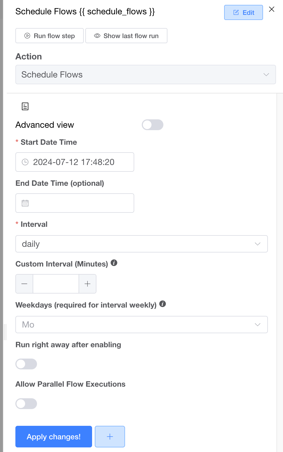Screen dimensions: 283x452
Task: Click the plus button beside Apply changes
Action: (110, 437)
